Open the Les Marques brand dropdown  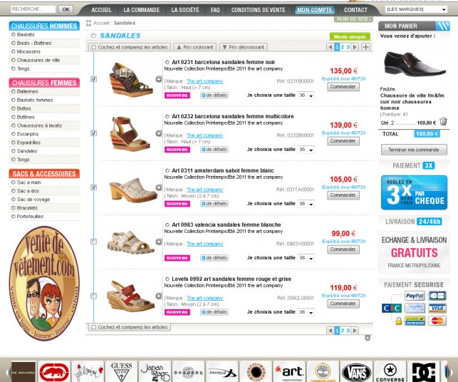(x=416, y=9)
